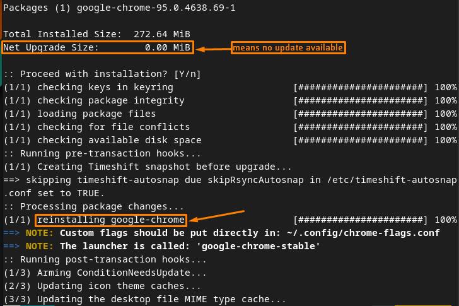Click the orange arrow pointing at reinstalling google-chrome

coord(217,216)
